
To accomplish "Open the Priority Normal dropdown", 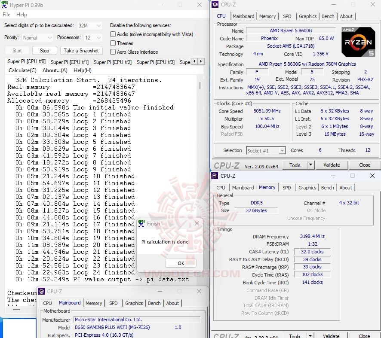I will pyautogui.click(x=37, y=38).
